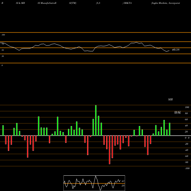
Task: Click the '40' label on MR axis
Action: point(186,126)
